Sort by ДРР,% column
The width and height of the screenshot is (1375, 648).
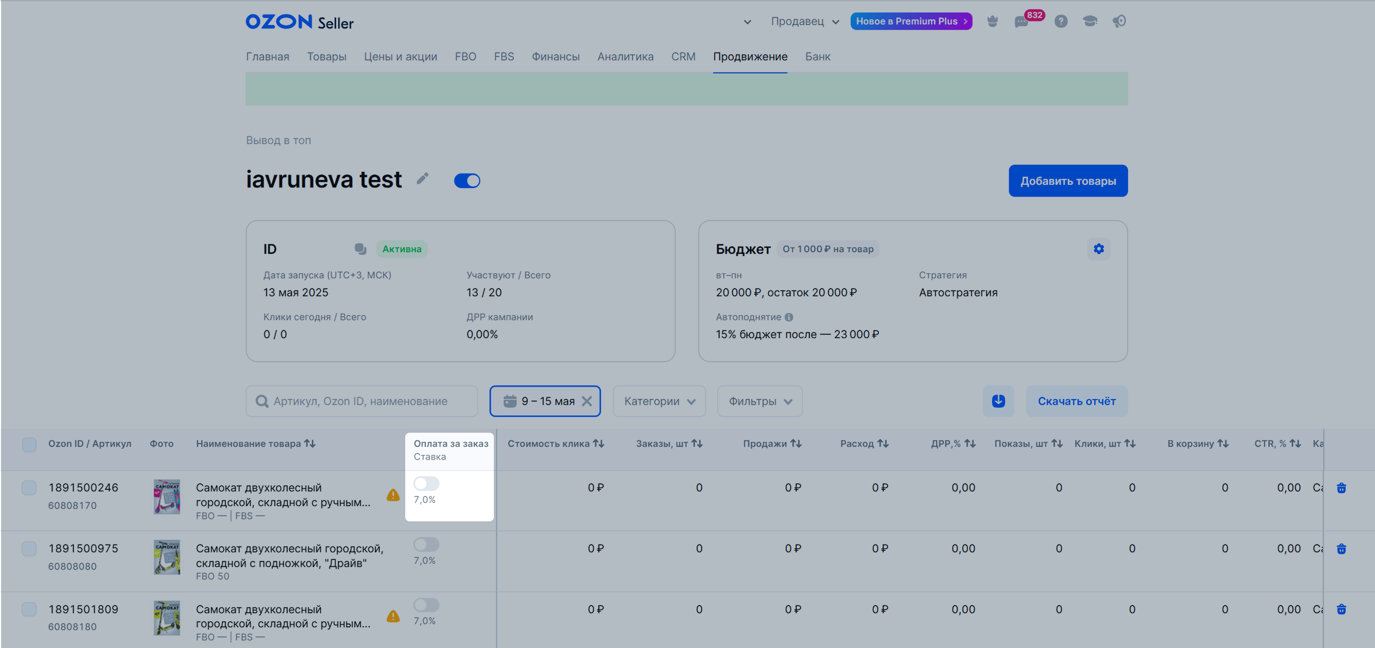point(970,444)
